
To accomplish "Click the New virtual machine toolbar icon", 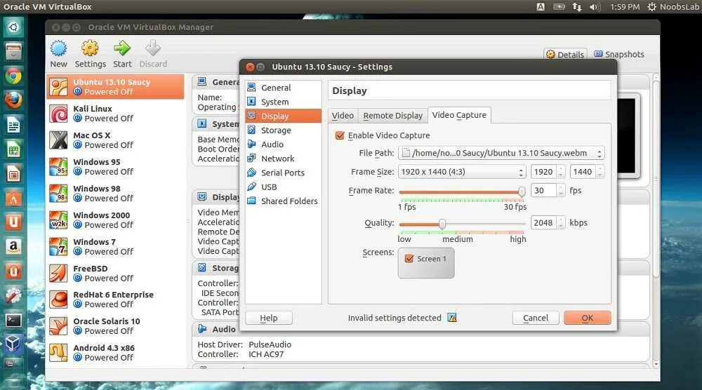I will (x=59, y=54).
